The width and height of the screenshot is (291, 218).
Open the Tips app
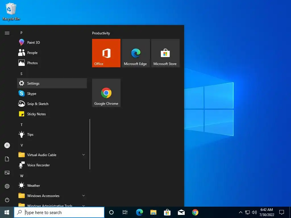[52, 134]
